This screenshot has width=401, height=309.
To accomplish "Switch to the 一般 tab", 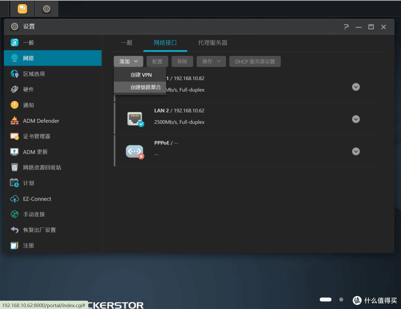I will tap(127, 43).
